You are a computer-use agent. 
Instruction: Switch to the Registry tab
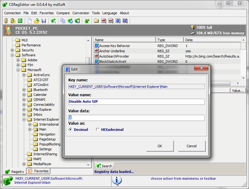click(x=15, y=172)
